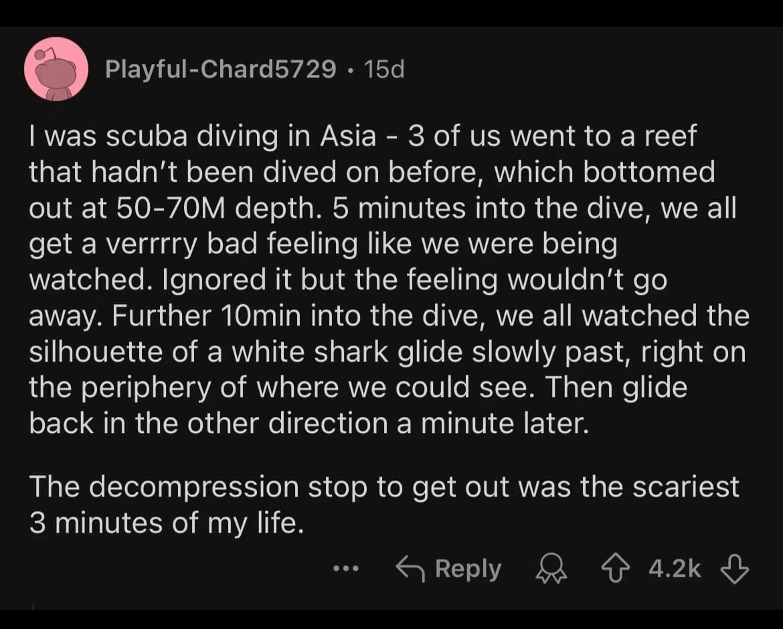Click the 4.2k vote count
The height and width of the screenshot is (629, 783).
675,569
